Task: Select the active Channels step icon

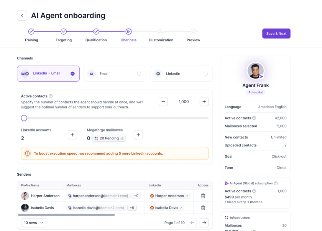Action: (129, 32)
